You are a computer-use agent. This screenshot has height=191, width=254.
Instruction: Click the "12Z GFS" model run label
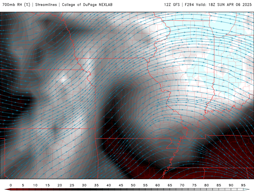172,5
